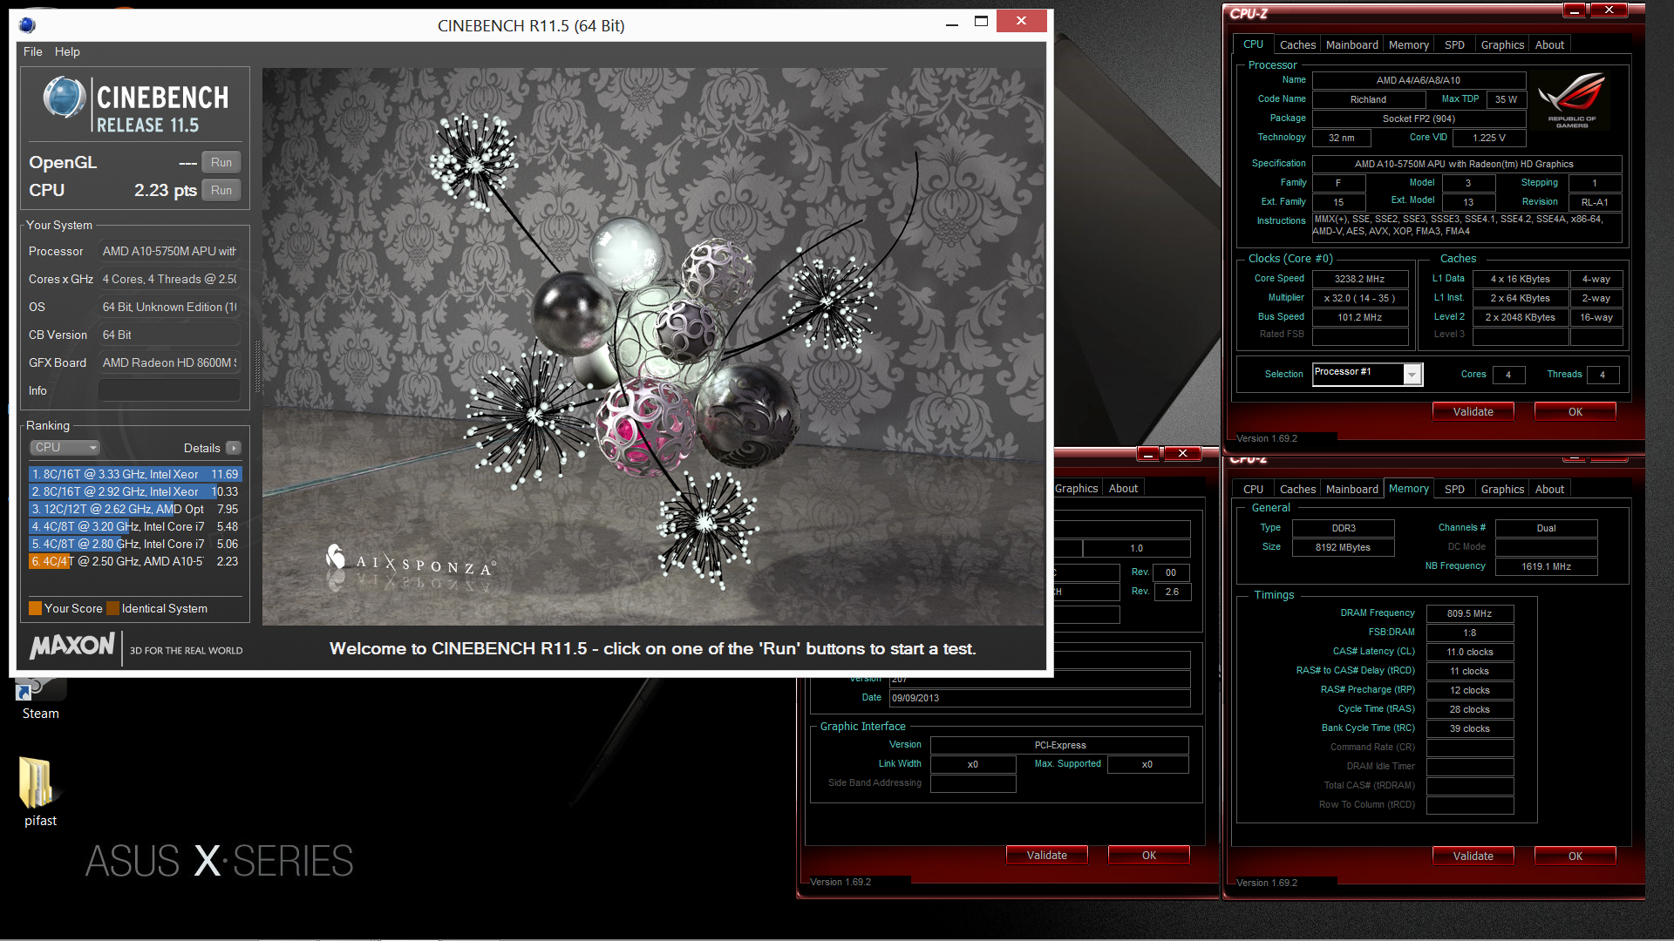This screenshot has height=941, width=1674.
Task: Select ranking row 5 Intel Core i7 5.06
Action: pyautogui.click(x=135, y=544)
